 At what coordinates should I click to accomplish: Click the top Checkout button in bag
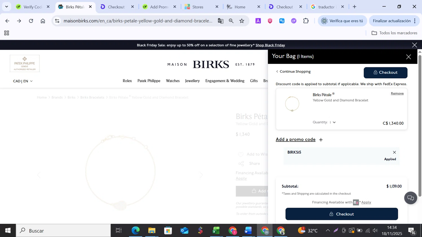coord(385,72)
